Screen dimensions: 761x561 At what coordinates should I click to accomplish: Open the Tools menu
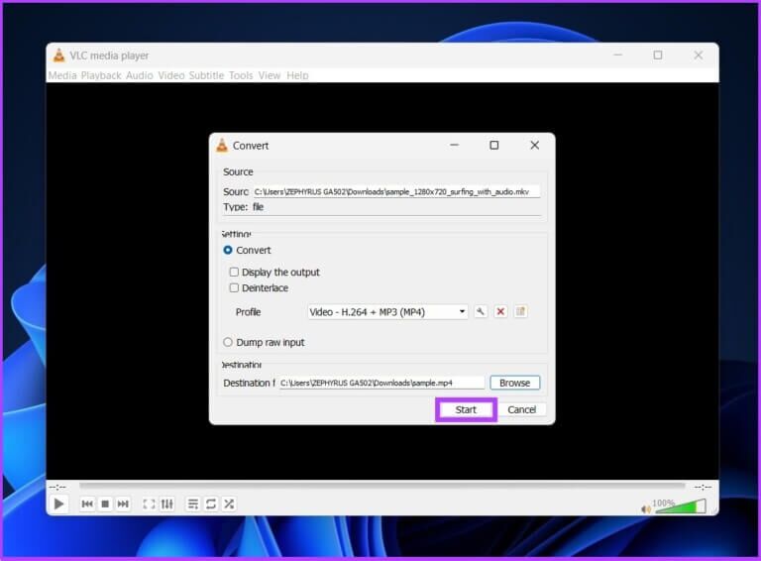click(x=241, y=75)
